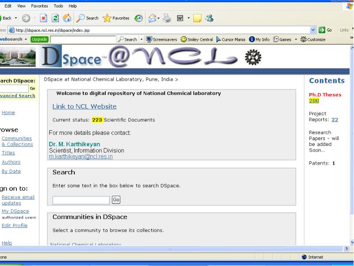Viewport: 354px width, 266px height.
Task: Open the My Info blue icon
Action: [252, 39]
